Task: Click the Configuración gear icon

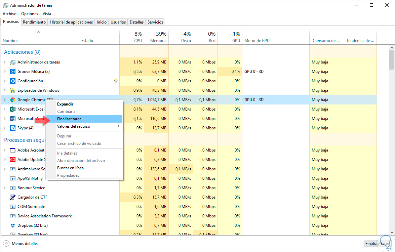Action: [x=13, y=81]
